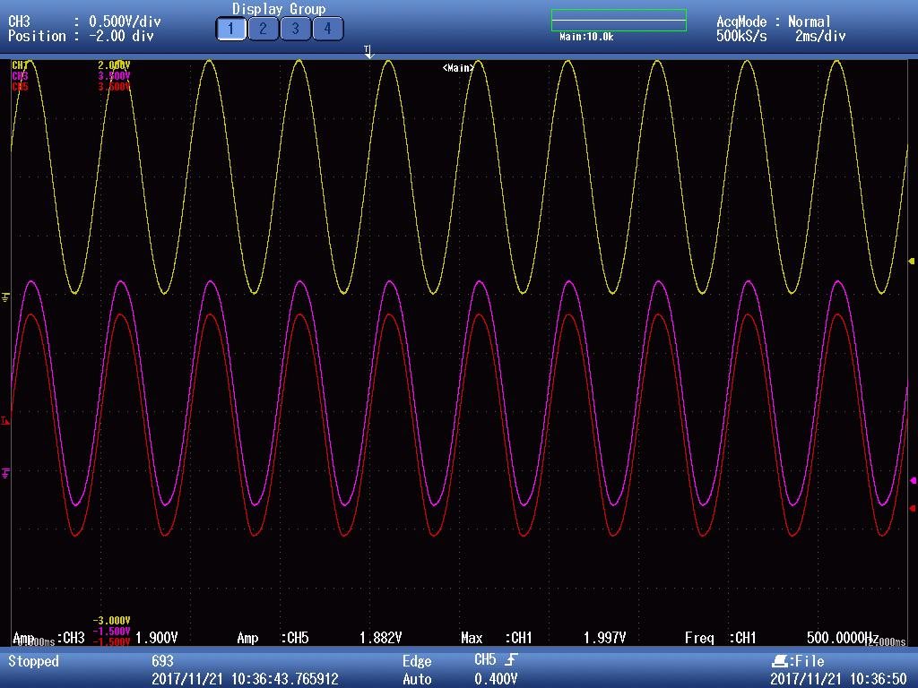Click the trigger position marker at top

[x=368, y=51]
